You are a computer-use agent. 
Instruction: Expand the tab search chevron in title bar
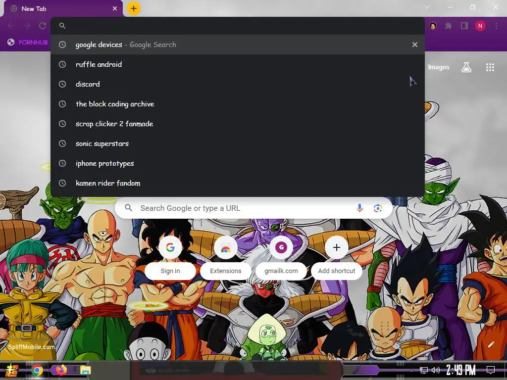(427, 7)
